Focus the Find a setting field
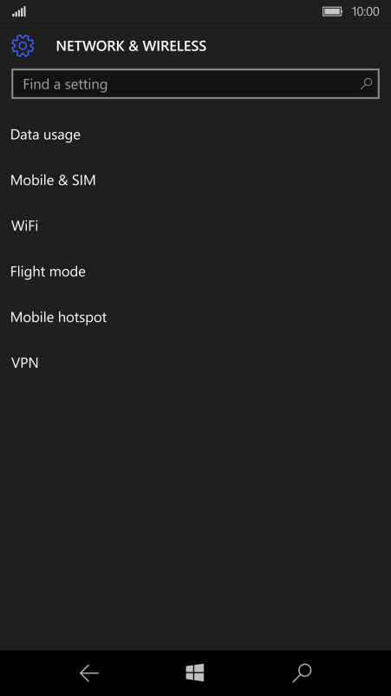The image size is (391, 696). [195, 83]
